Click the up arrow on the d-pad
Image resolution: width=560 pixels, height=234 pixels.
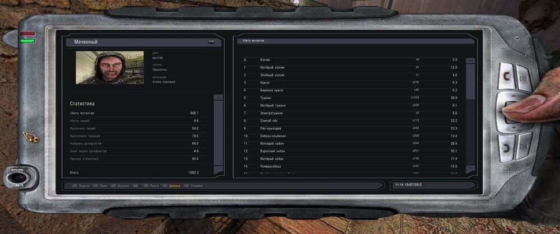tap(514, 96)
